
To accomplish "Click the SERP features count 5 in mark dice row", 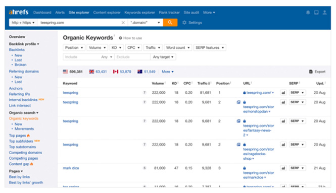I will [x=145, y=168].
